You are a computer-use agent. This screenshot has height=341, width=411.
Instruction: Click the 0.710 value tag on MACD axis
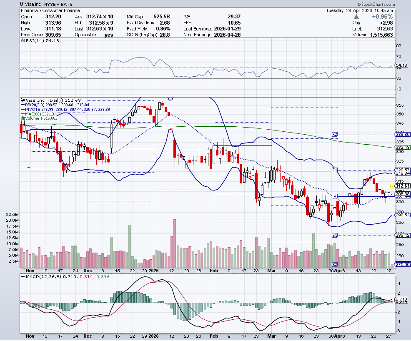401,299
